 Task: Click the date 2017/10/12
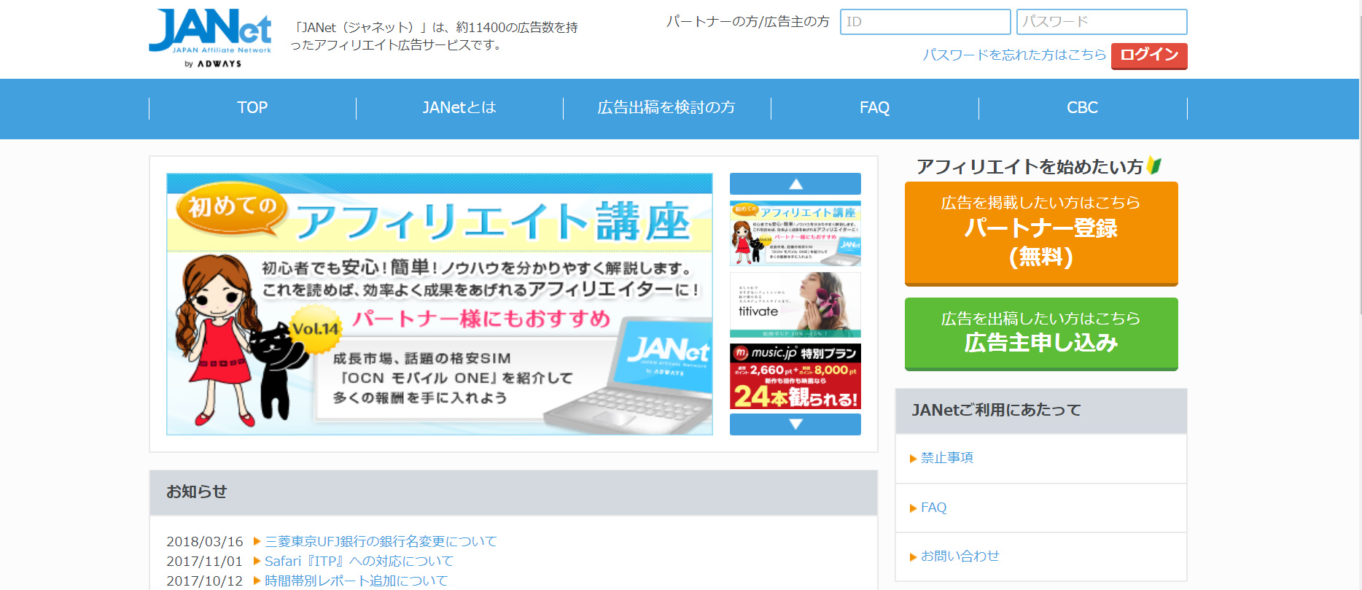pos(205,581)
